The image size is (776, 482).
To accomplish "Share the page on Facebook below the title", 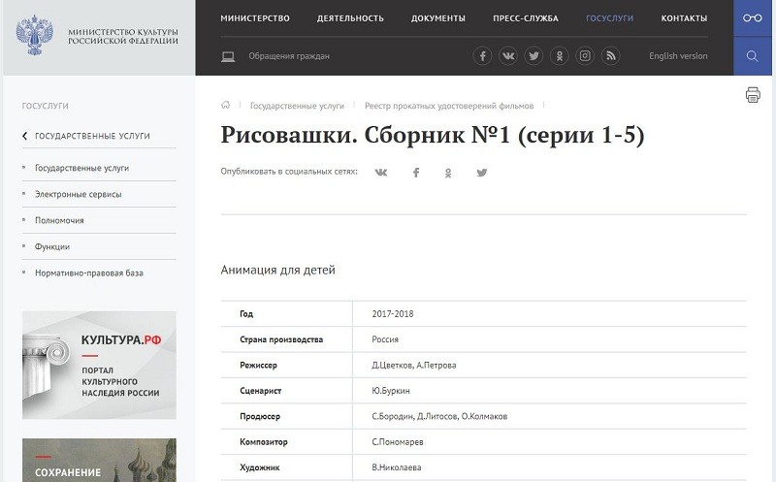I will click(x=416, y=173).
